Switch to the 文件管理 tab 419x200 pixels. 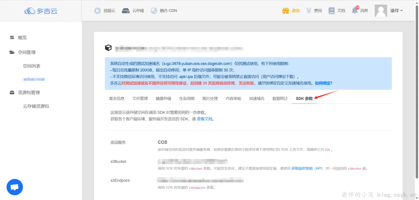click(140, 98)
